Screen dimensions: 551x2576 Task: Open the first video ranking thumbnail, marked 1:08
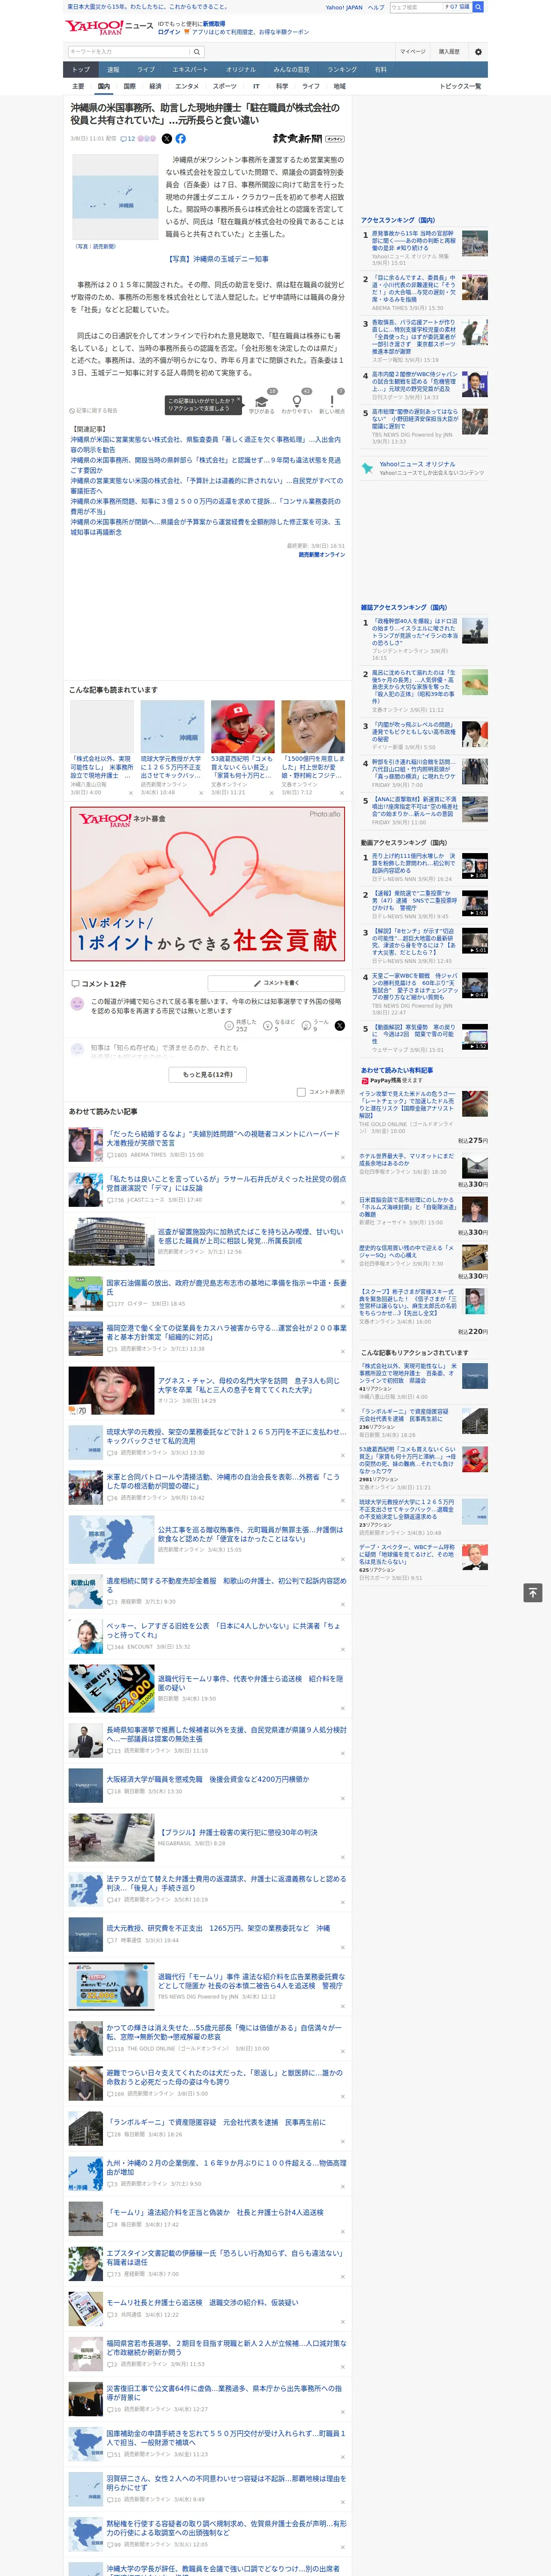coord(475,865)
